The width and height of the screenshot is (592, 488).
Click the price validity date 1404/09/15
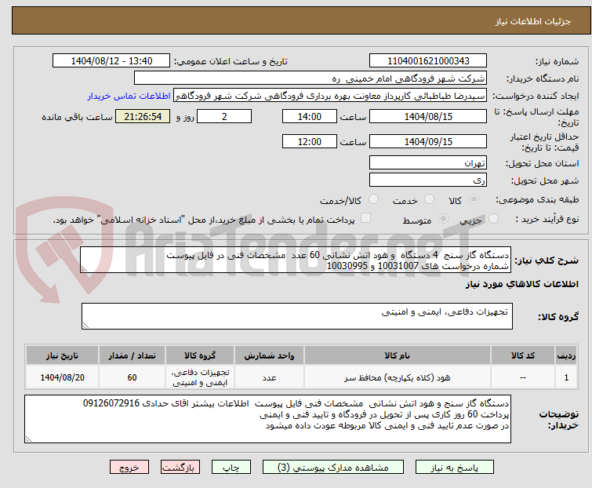tap(428, 141)
